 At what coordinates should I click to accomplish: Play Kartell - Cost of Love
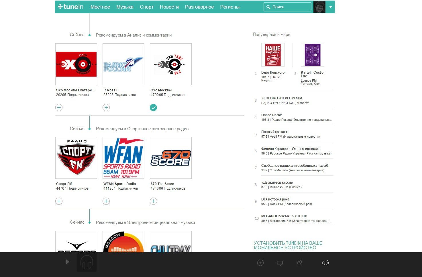[x=313, y=74]
